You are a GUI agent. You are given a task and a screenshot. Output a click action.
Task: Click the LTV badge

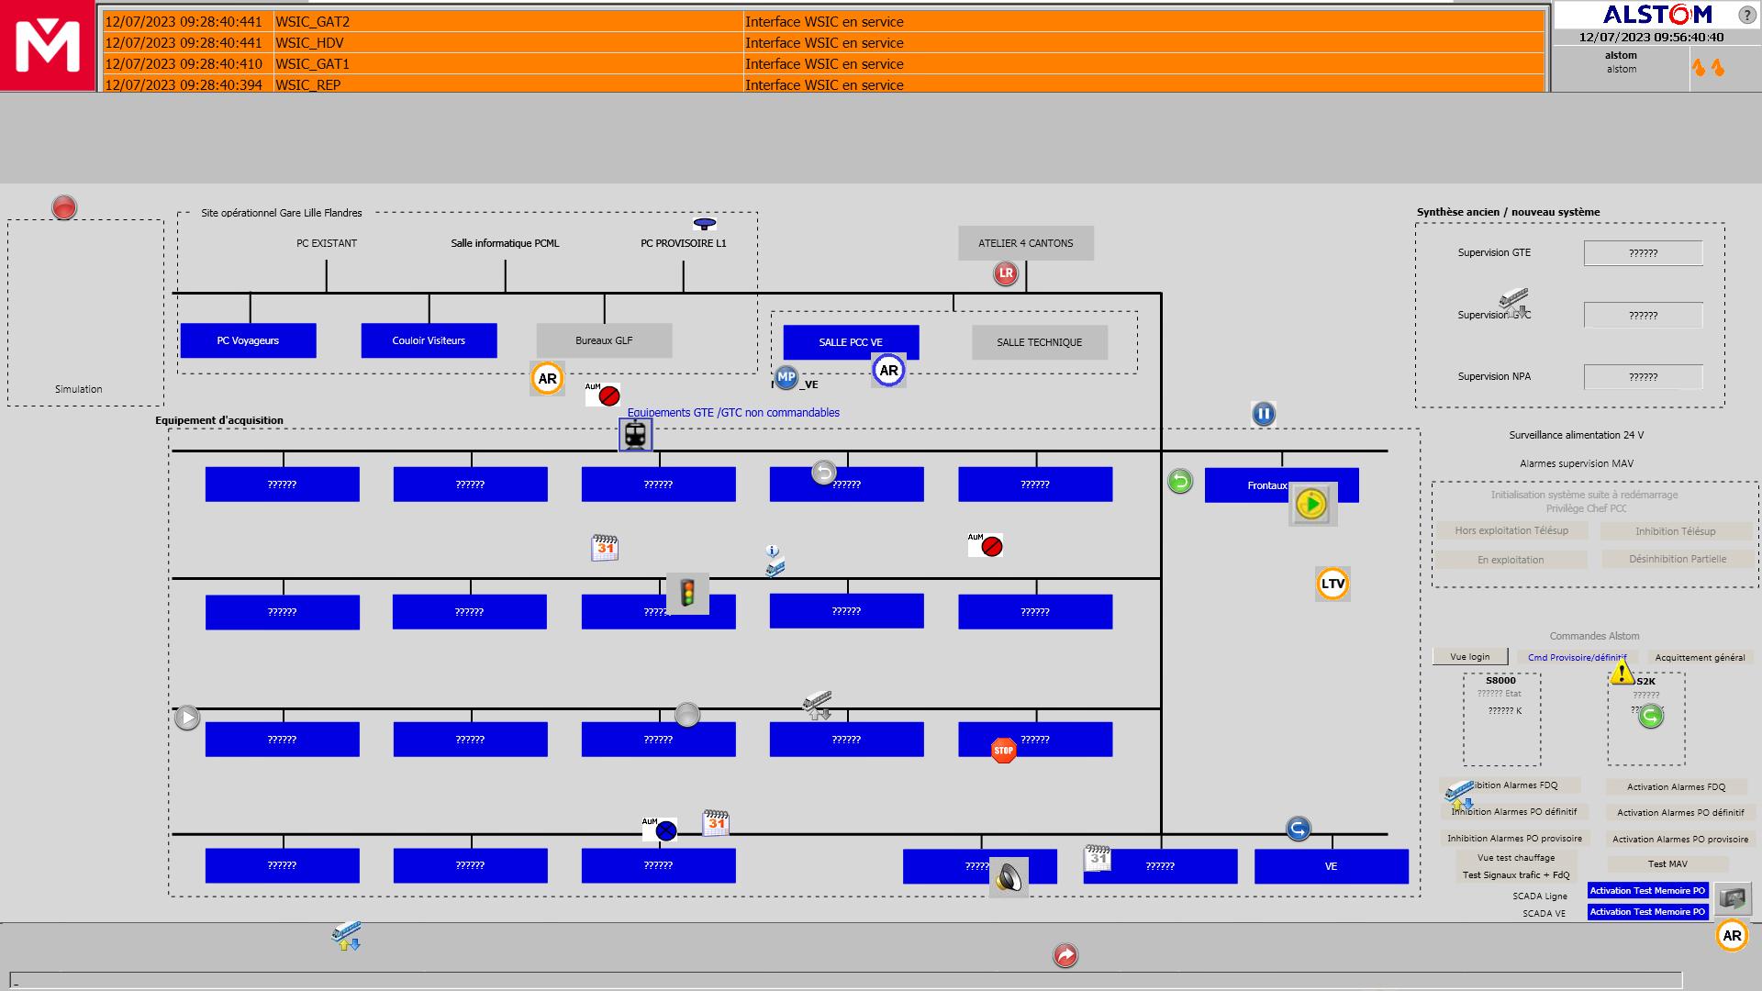(x=1333, y=584)
